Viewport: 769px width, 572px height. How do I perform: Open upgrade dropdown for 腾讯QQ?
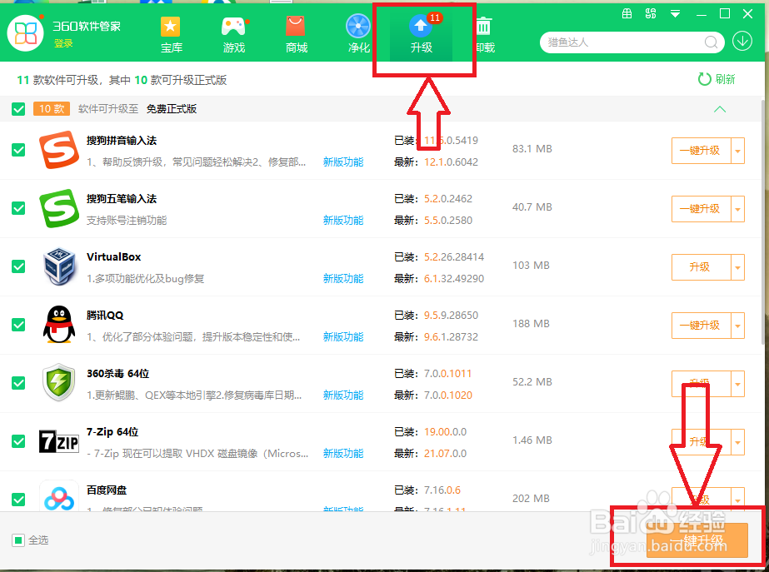pos(737,326)
